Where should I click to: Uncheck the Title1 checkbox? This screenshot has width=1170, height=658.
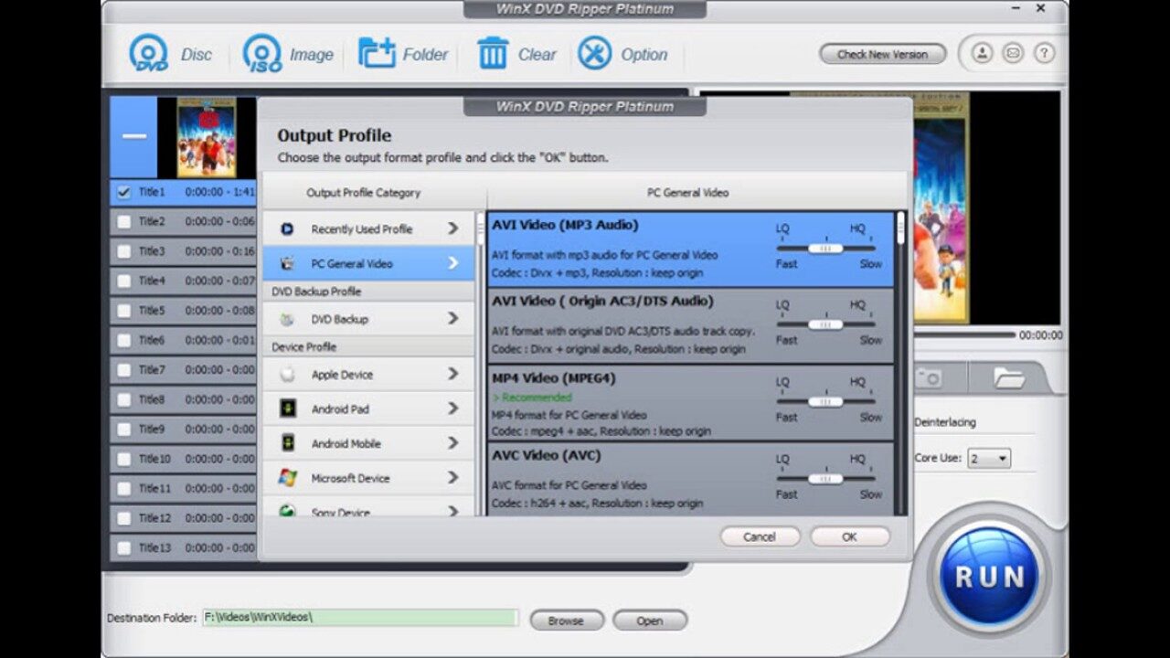coord(123,193)
